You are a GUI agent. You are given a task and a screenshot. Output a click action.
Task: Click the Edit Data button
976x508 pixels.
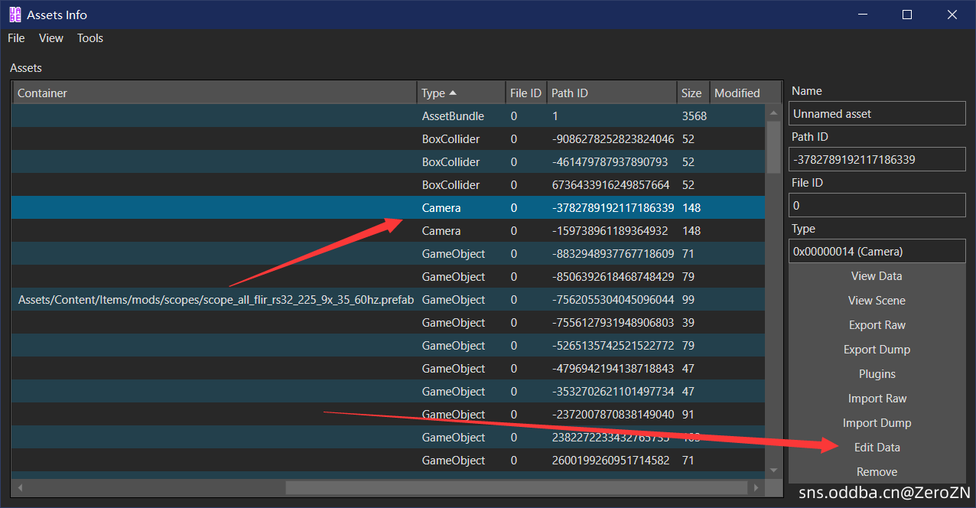point(877,448)
